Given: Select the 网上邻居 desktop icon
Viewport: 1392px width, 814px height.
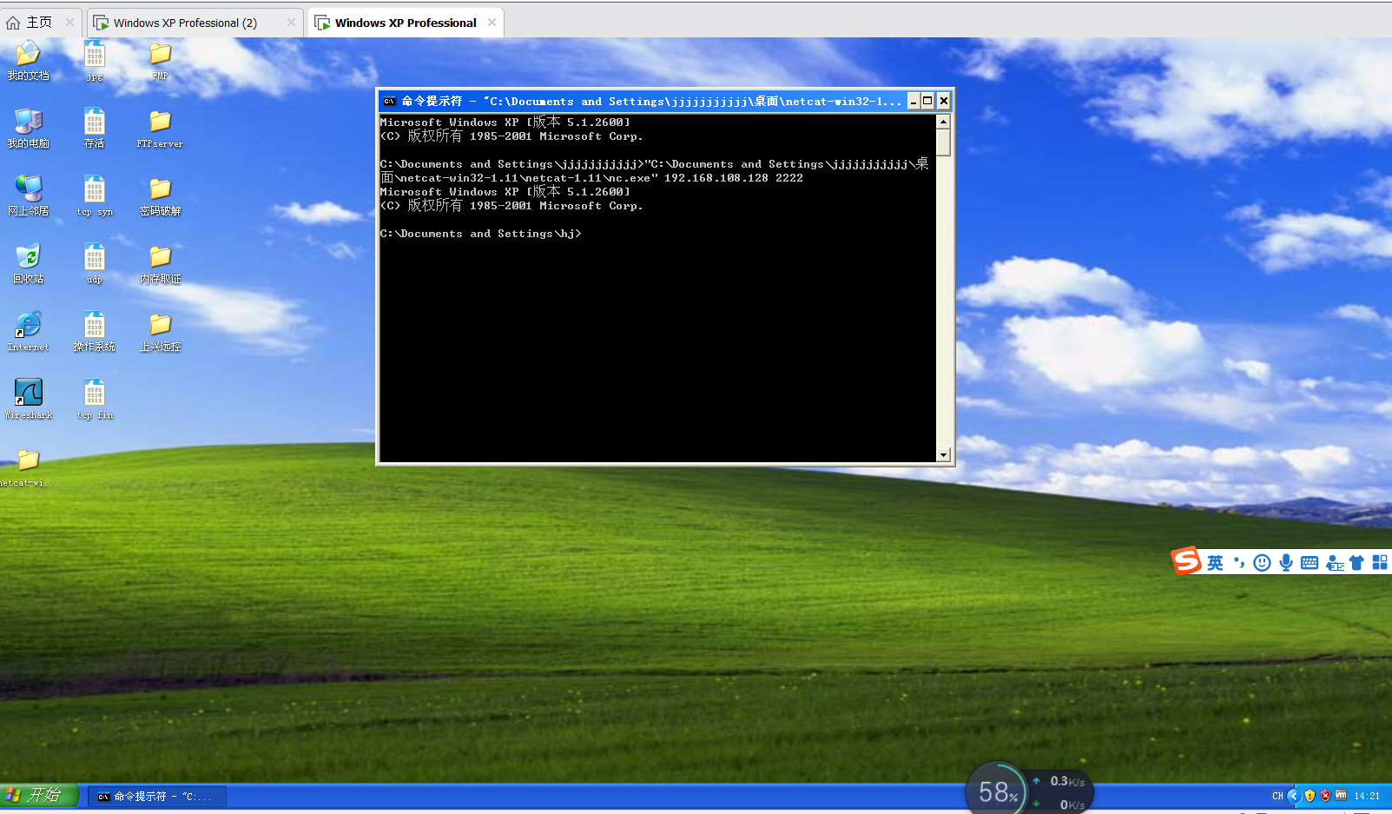Looking at the screenshot, I should click(28, 195).
